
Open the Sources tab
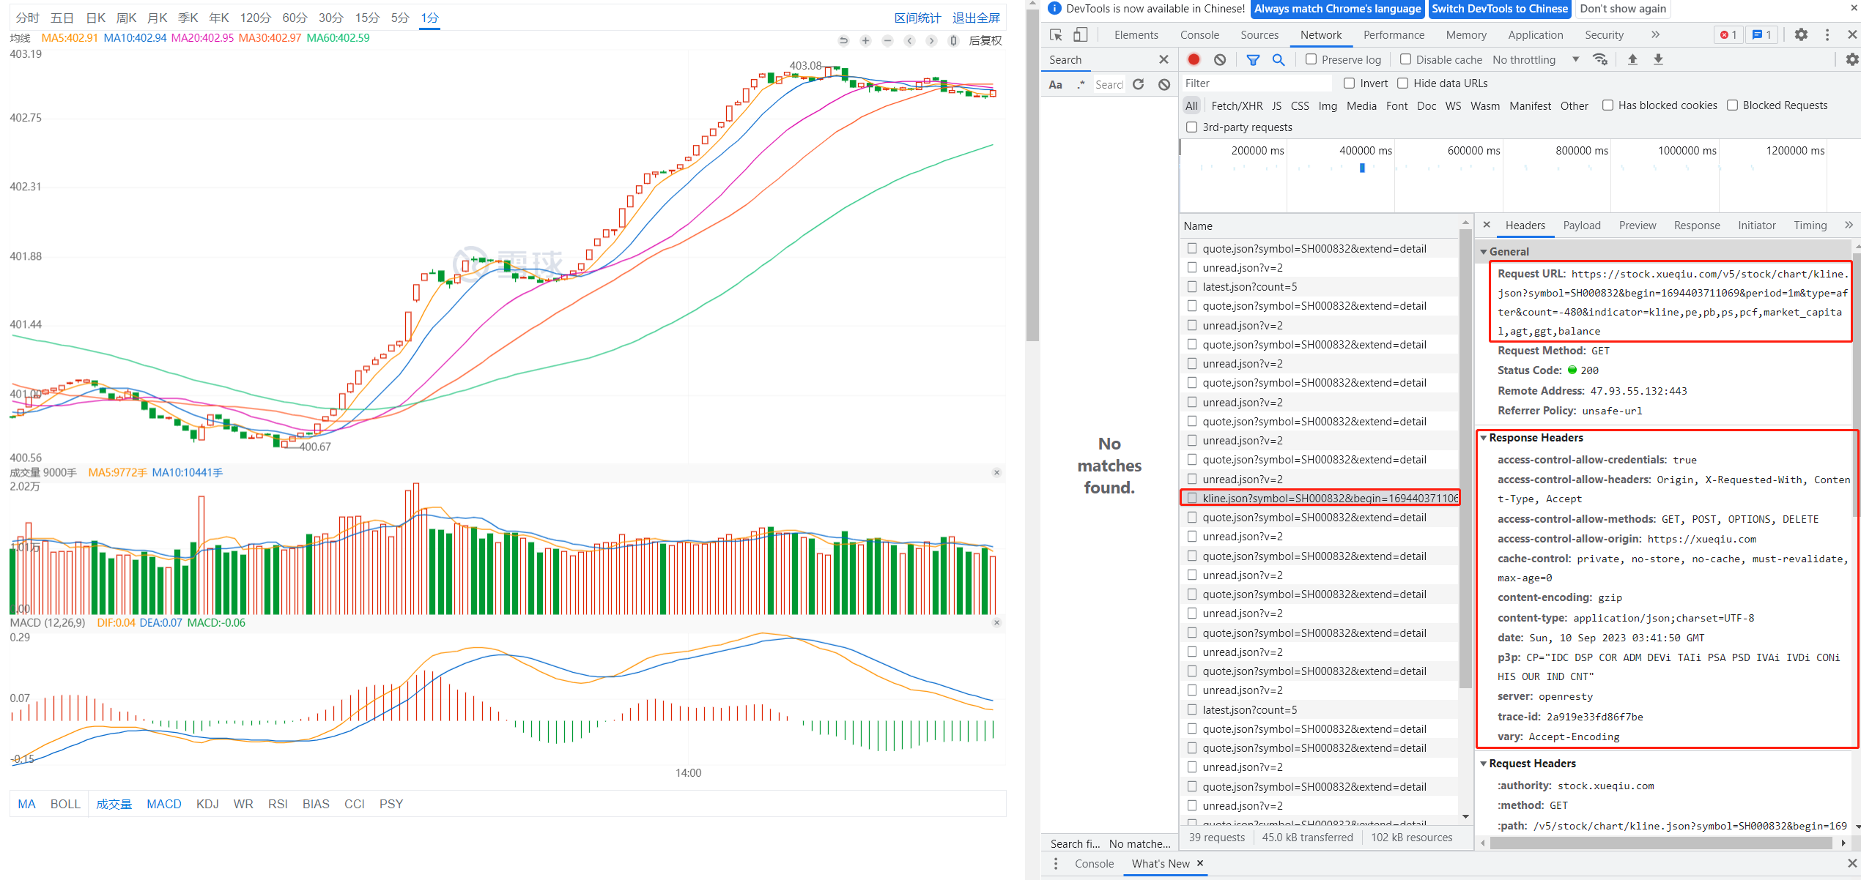[x=1259, y=35]
